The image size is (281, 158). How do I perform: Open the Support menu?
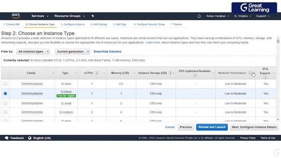click(263, 16)
